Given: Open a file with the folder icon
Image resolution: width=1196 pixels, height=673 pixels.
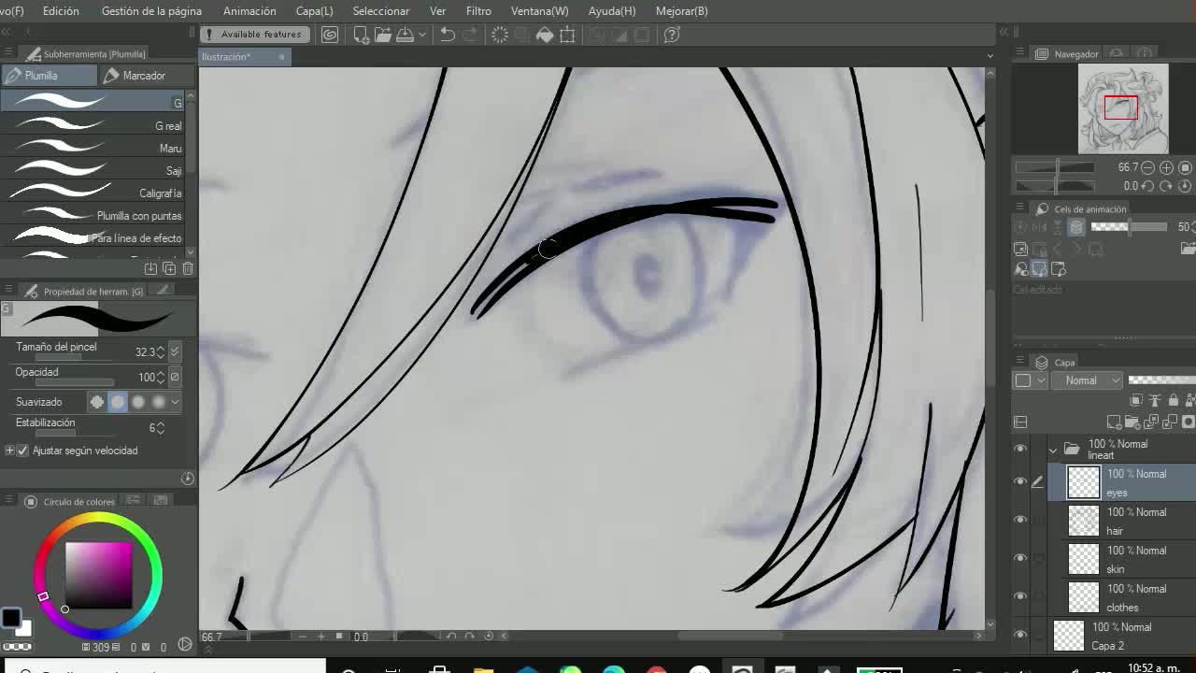Looking at the screenshot, I should pos(383,35).
